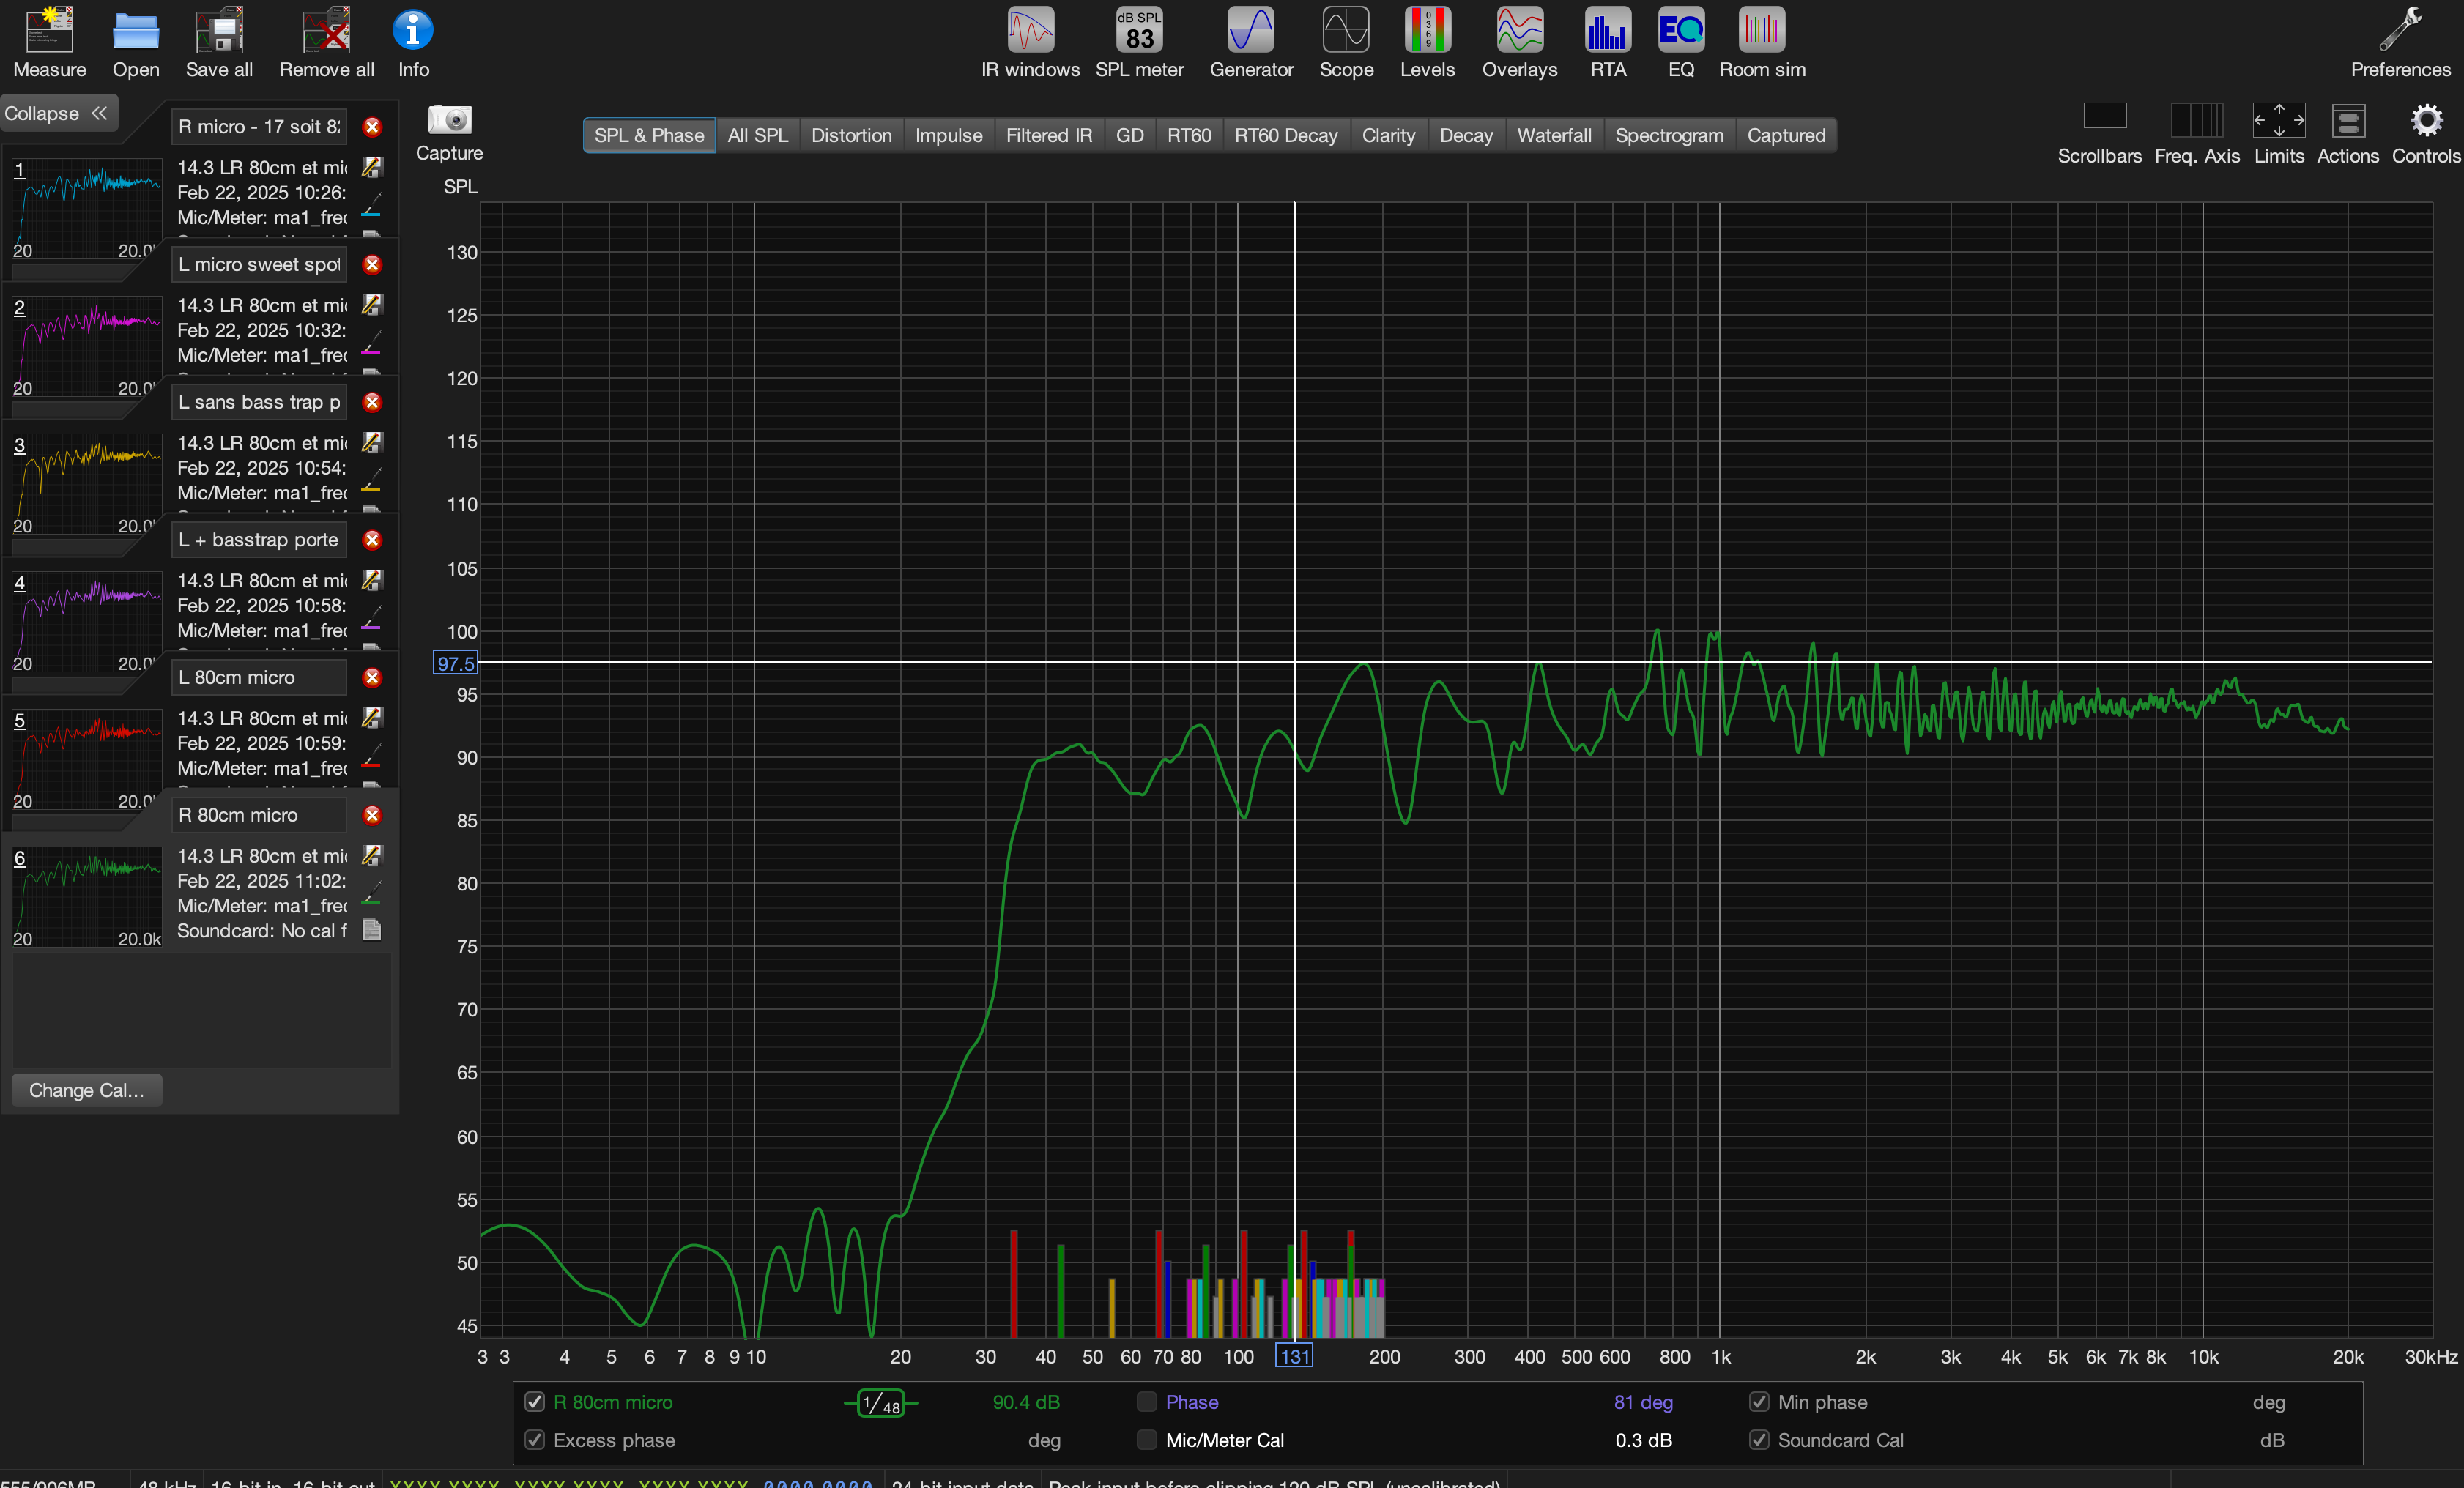Open a measurement file

[x=136, y=44]
